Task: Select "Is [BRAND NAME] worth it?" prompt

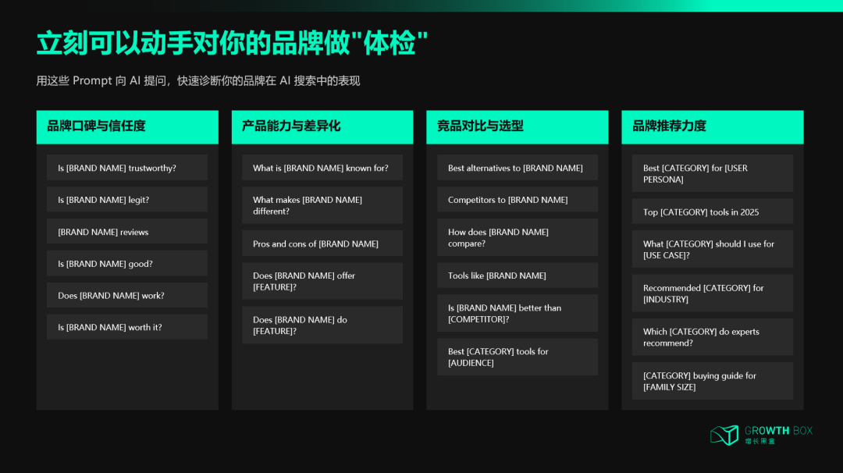Action: pos(126,326)
